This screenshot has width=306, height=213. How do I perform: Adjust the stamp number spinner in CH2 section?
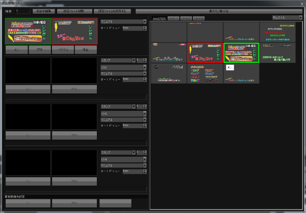point(145,60)
